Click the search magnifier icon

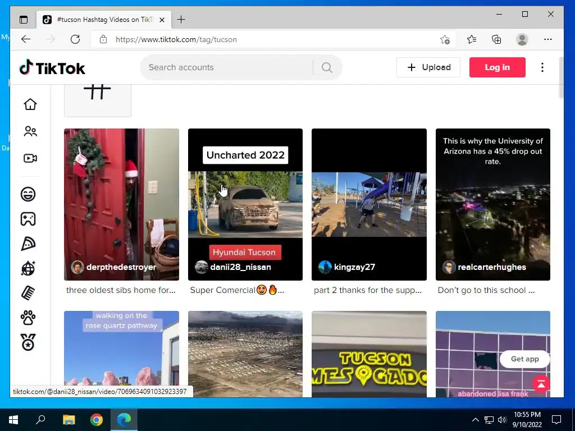pyautogui.click(x=327, y=67)
